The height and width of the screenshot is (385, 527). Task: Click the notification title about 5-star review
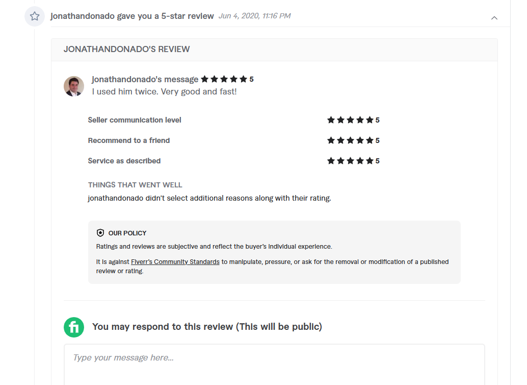pyautogui.click(x=132, y=16)
